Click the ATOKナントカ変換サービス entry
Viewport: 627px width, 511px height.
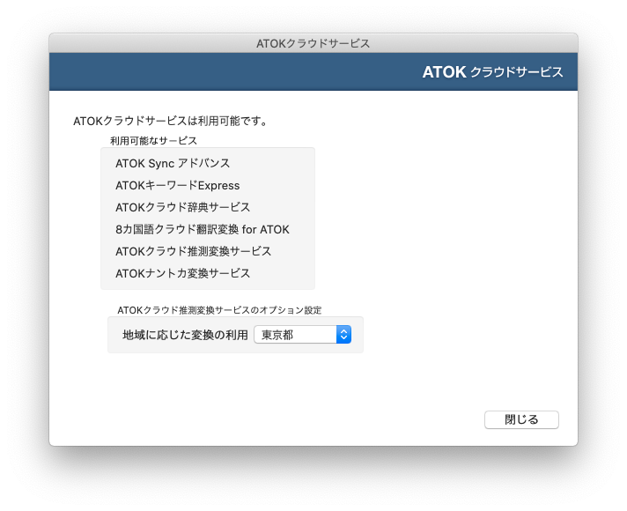pos(183,273)
